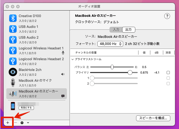Click the alert sound badge on MacBook Air のスピーカー row
Screen dimensions: 179x129
tap(63, 96)
